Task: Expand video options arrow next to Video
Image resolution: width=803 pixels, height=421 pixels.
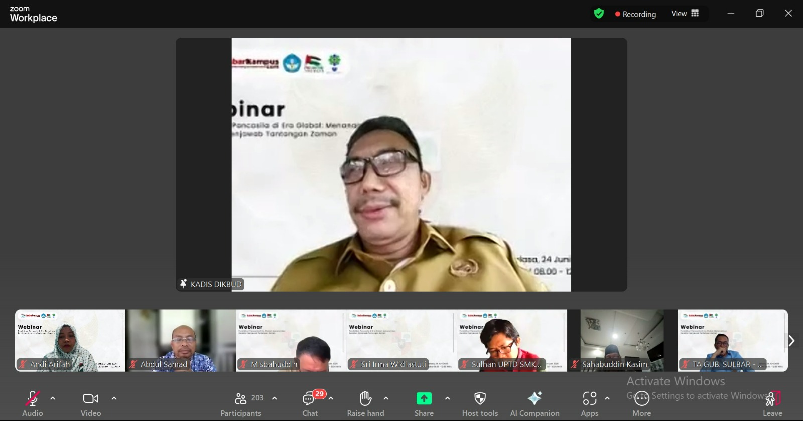Action: coord(114,398)
